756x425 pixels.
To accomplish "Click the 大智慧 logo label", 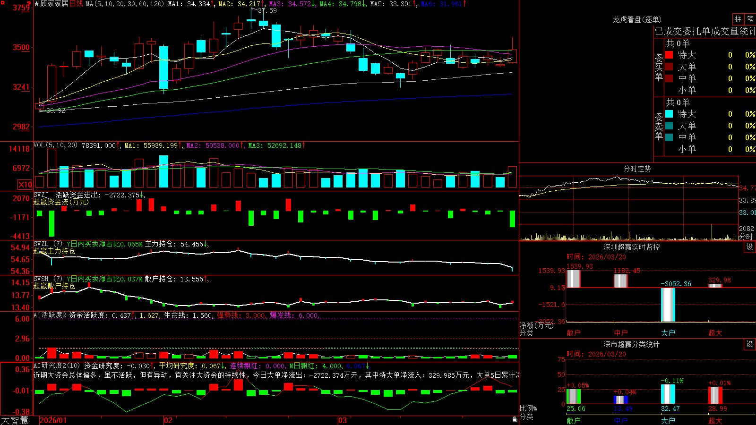I will pos(15,420).
